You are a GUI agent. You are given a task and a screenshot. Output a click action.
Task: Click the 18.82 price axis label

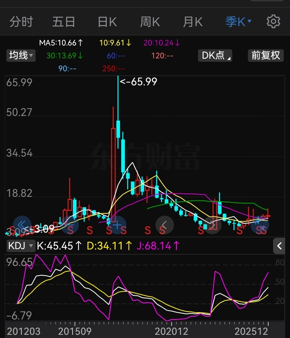19,193
